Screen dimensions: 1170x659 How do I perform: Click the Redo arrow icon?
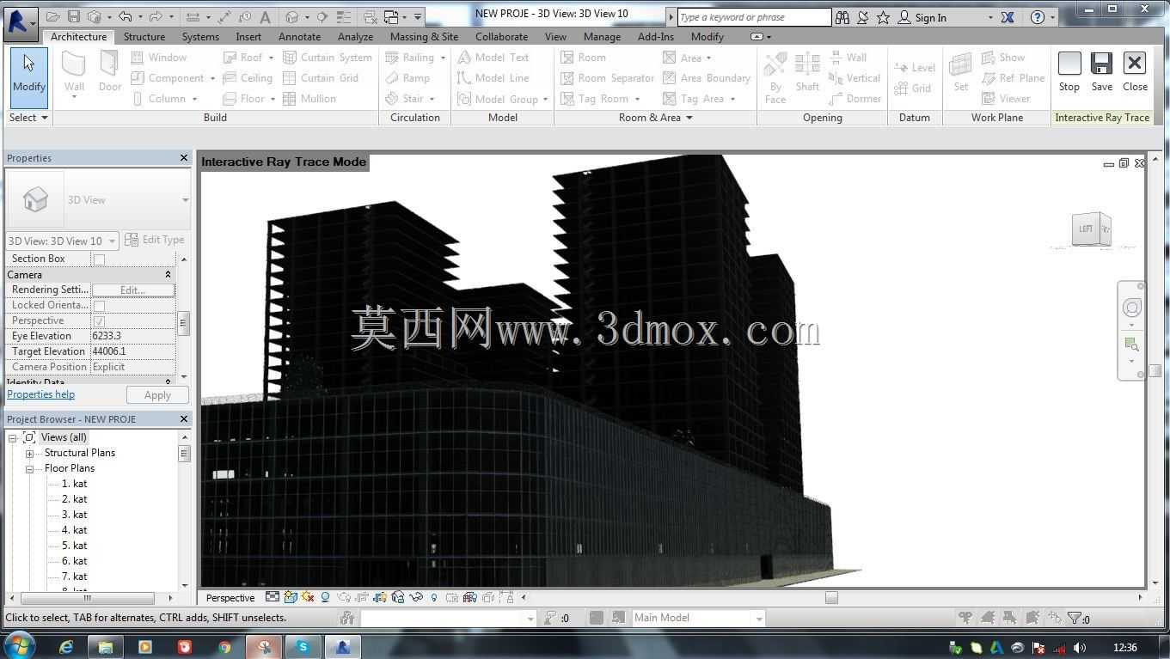pyautogui.click(x=156, y=16)
